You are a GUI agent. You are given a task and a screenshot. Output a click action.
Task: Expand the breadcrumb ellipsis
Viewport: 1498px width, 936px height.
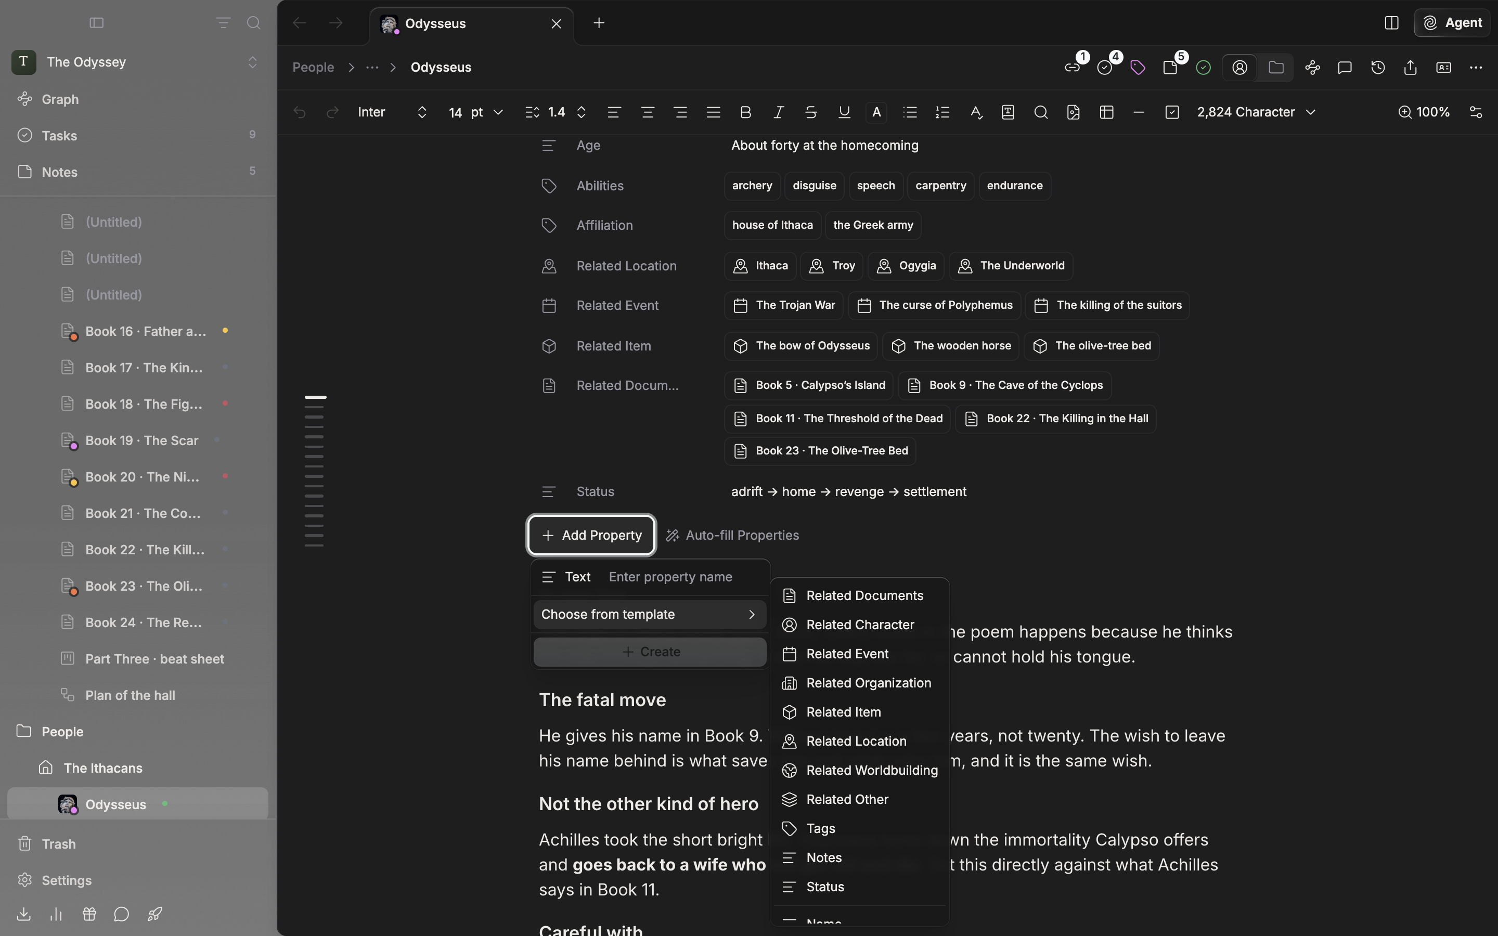point(372,68)
